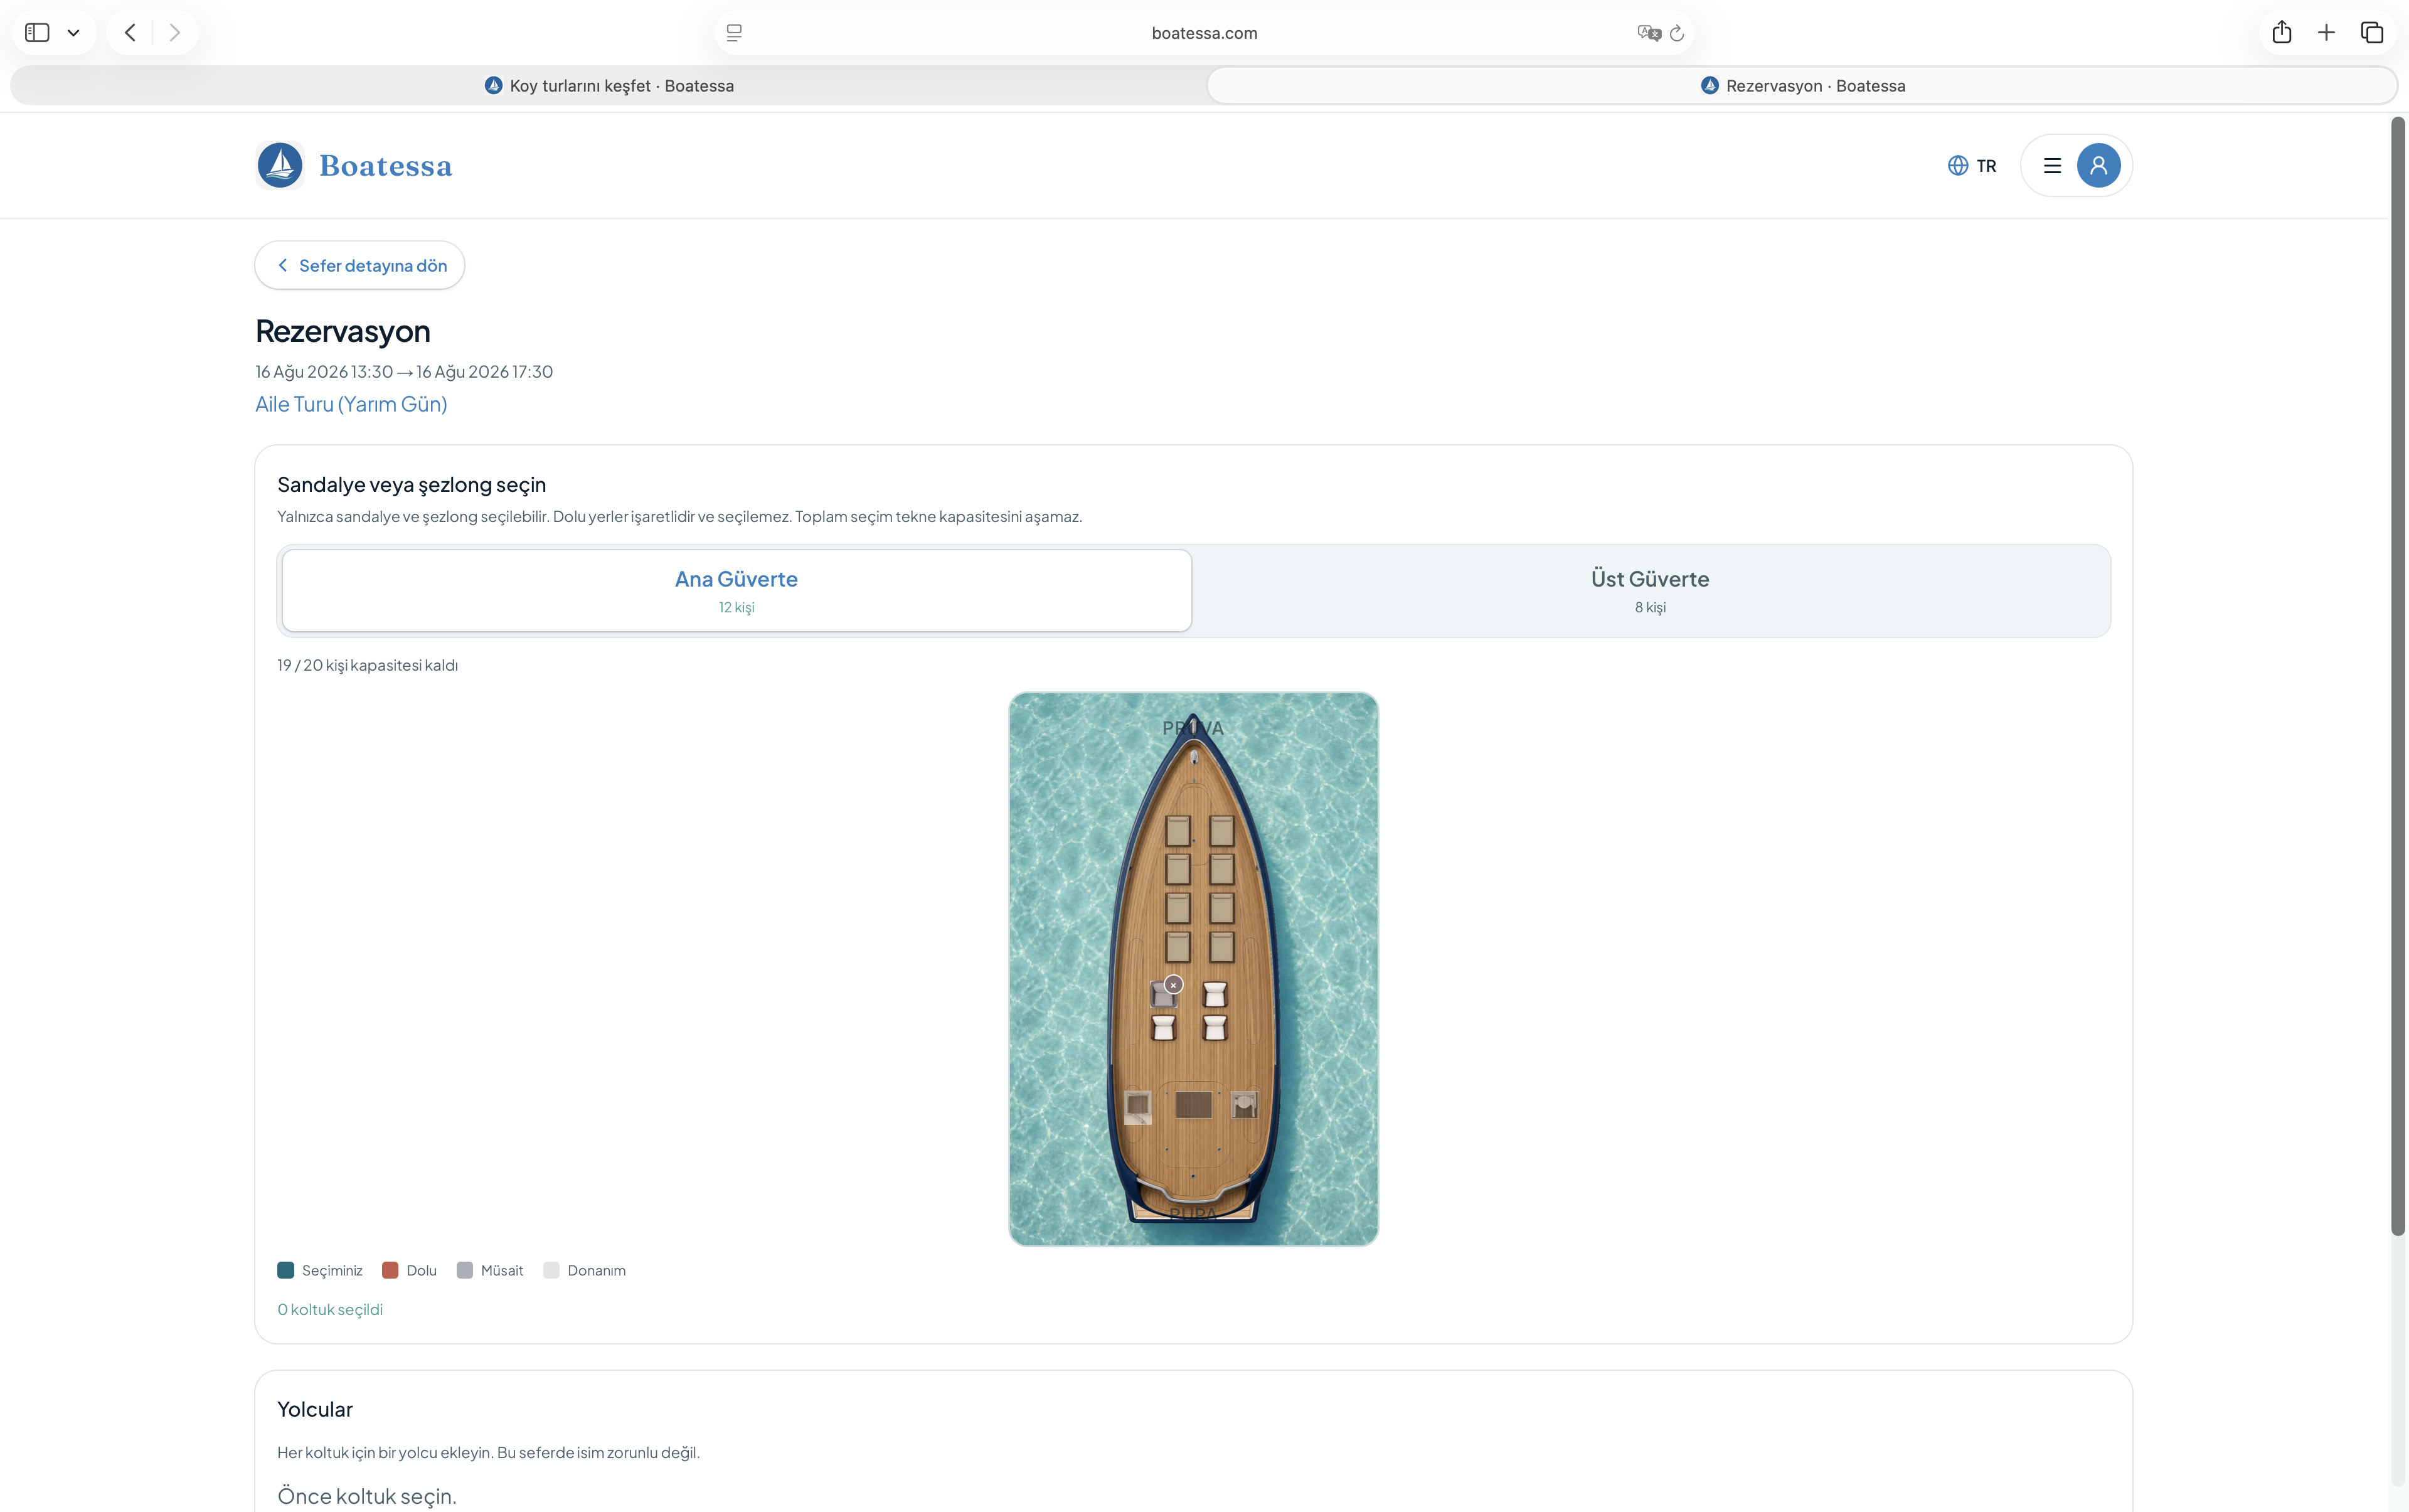Open the Safari share menu

2281,32
